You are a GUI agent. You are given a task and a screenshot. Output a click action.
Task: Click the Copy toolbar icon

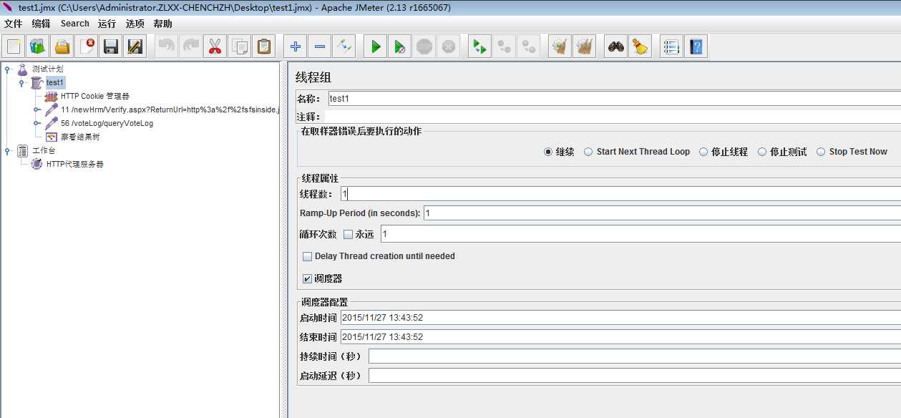coord(240,47)
